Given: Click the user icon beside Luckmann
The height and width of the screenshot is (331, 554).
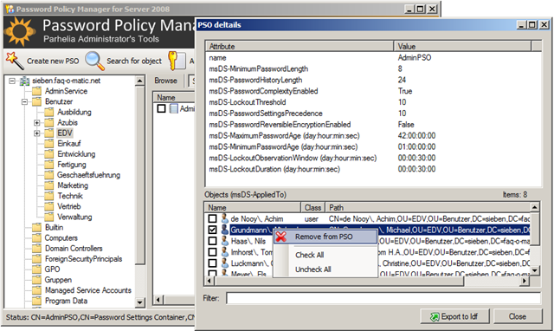Looking at the screenshot, I should coord(224,263).
